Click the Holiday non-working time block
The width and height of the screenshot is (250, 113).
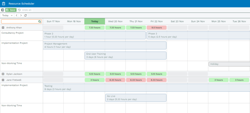coord(229,64)
